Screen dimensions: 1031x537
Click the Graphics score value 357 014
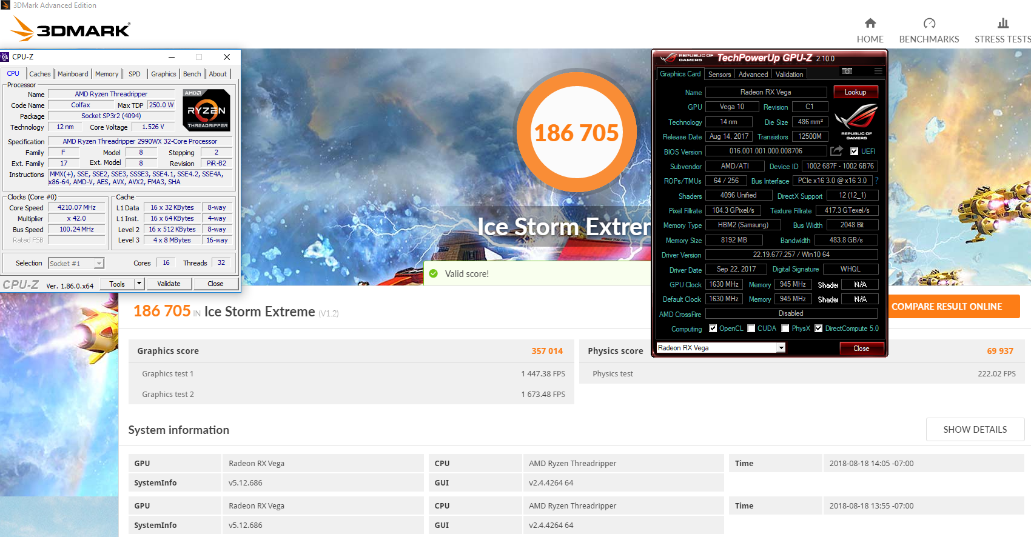click(547, 351)
